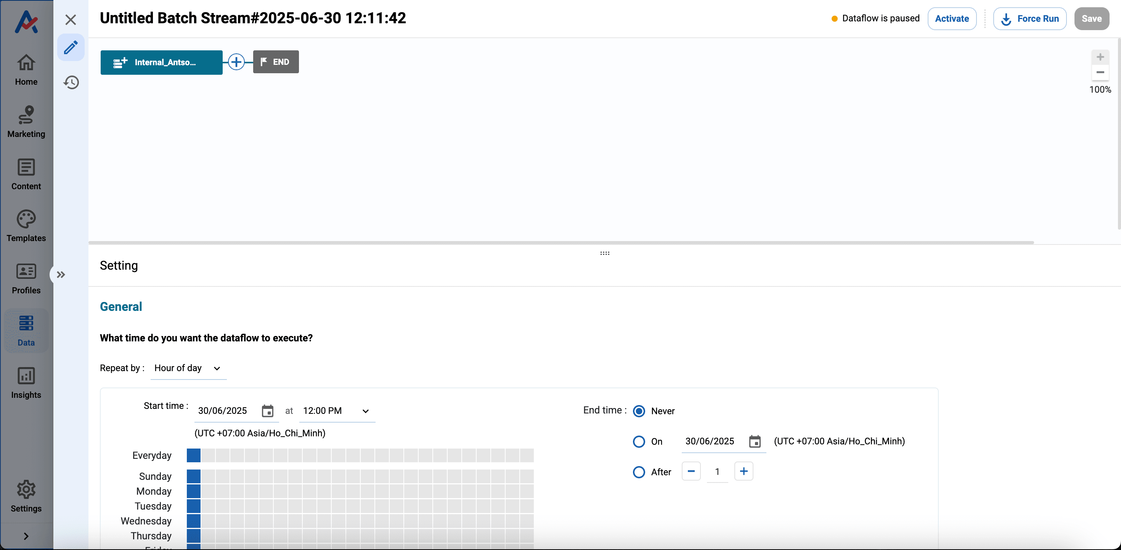Select the first hour cell in Everyday row
This screenshot has width=1121, height=550.
193,455
